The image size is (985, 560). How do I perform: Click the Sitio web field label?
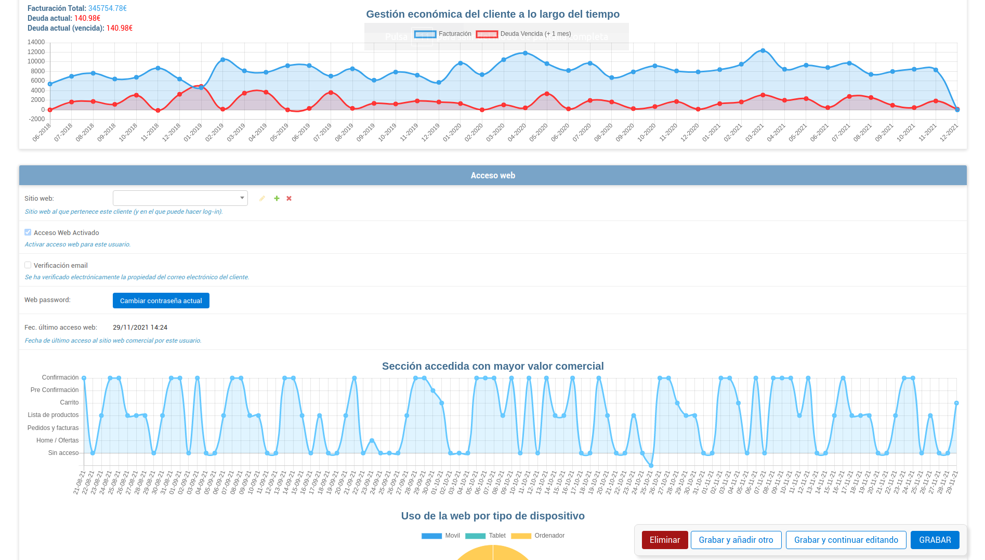(39, 199)
